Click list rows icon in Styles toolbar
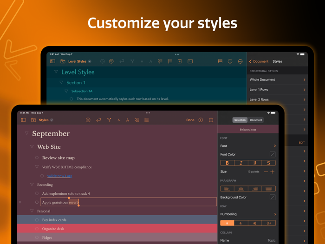This screenshot has width=325, height=244. pyautogui.click(x=147, y=120)
